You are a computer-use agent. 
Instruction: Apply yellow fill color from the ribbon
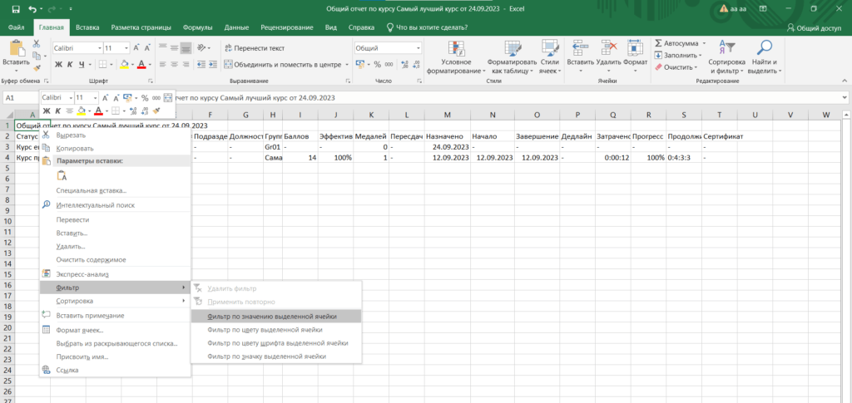[124, 65]
